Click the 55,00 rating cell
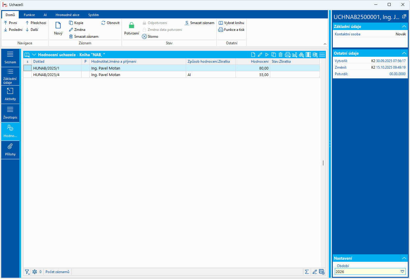 tap(253, 75)
